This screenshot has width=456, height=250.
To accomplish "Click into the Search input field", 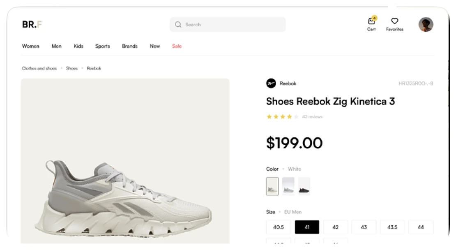I will point(232,25).
